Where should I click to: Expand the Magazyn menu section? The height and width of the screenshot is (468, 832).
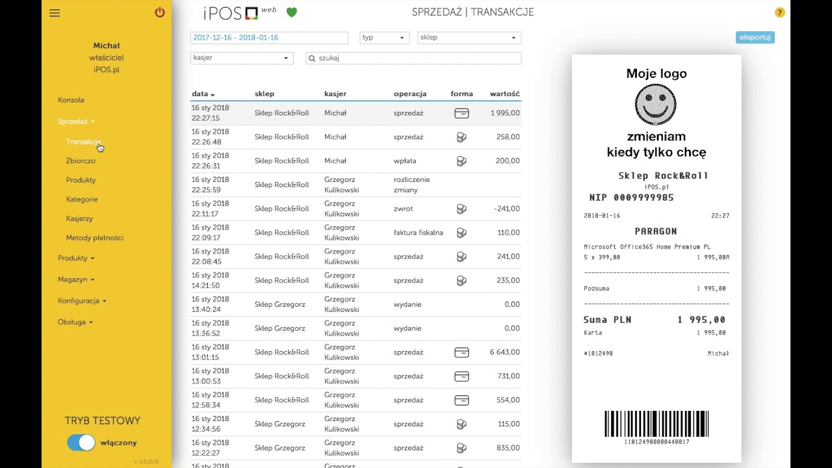[76, 279]
